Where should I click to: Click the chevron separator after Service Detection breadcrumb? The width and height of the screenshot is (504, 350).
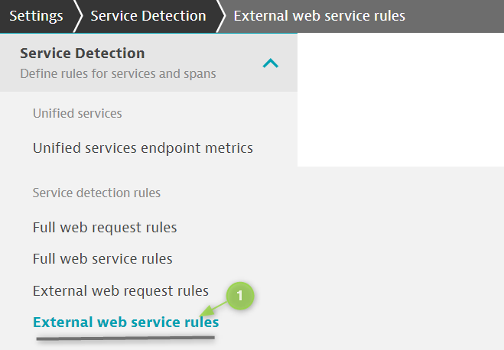pos(220,16)
